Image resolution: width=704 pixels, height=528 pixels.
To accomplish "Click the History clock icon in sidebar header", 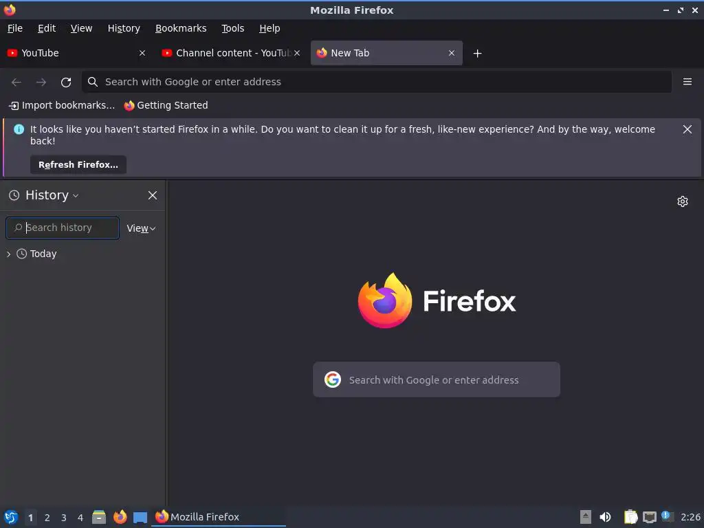I will pos(14,195).
